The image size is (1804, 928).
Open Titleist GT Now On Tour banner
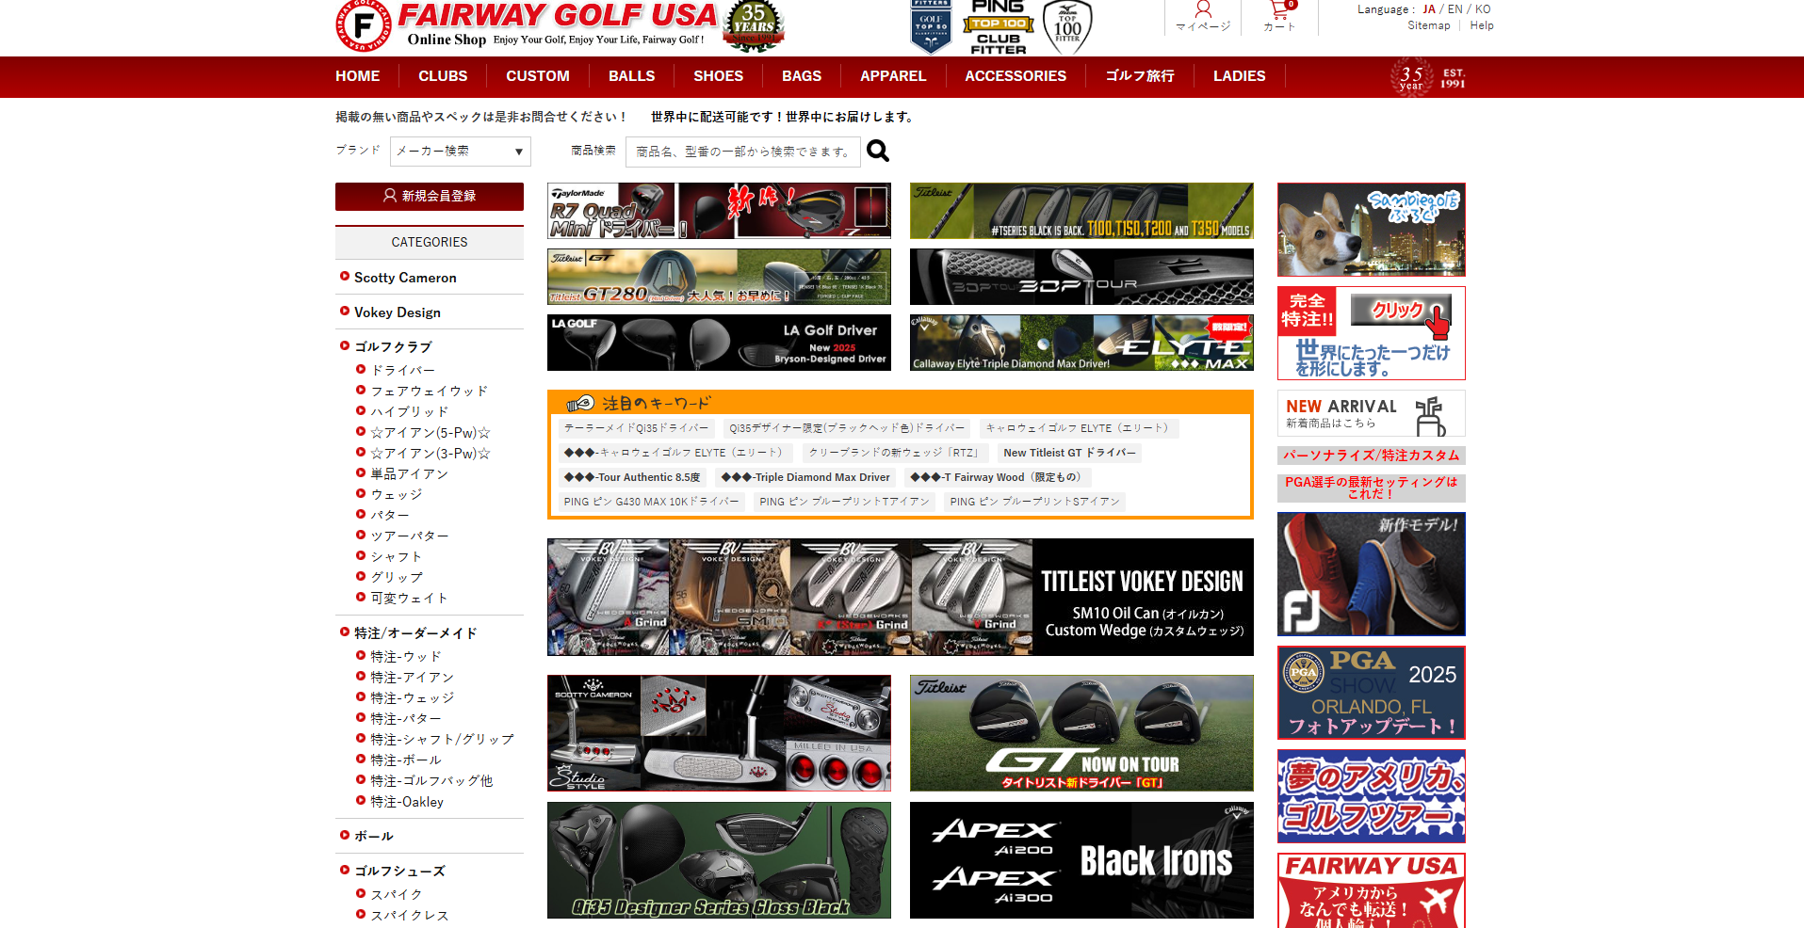point(1081,733)
